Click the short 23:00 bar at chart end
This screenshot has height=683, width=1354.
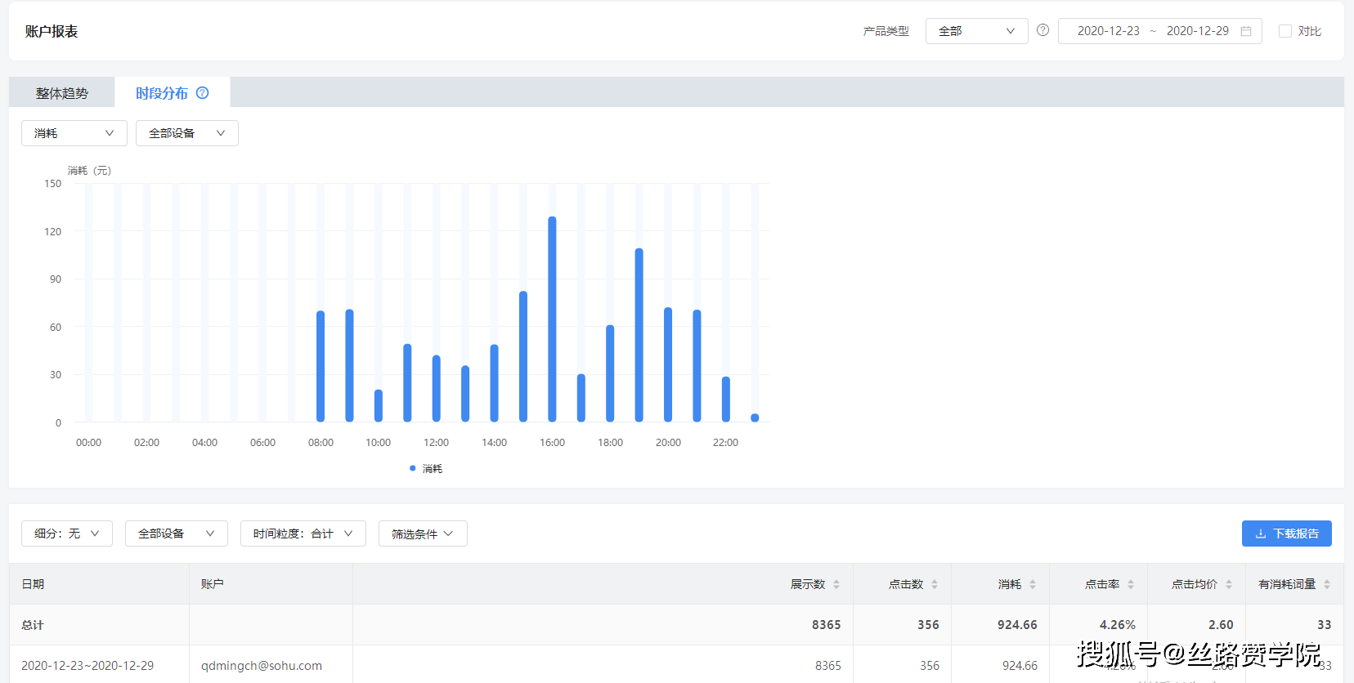[x=755, y=417]
